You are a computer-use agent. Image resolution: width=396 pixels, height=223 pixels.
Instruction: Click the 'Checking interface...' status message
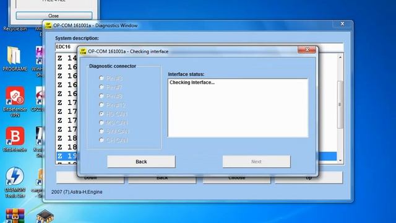click(192, 82)
